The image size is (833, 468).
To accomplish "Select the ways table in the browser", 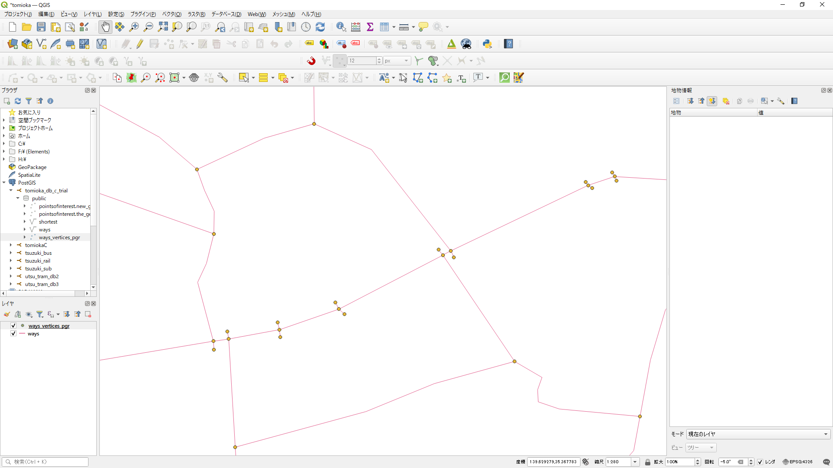I will [x=44, y=230].
